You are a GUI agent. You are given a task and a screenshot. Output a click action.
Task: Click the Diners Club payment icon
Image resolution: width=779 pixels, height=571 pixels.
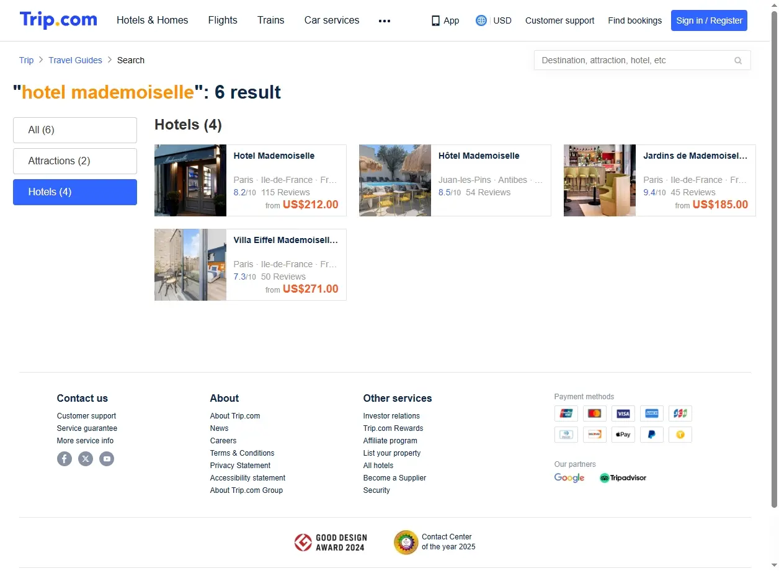click(x=566, y=435)
